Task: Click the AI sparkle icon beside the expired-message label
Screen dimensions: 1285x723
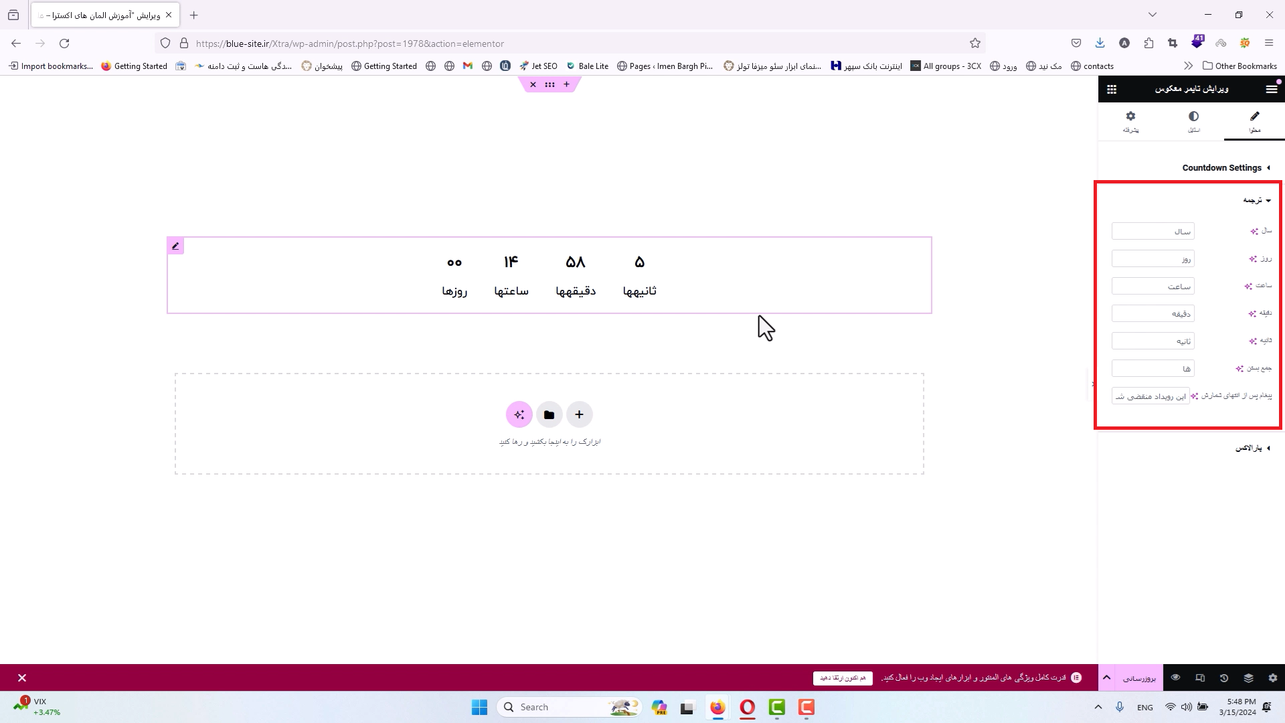Action: pyautogui.click(x=1194, y=396)
